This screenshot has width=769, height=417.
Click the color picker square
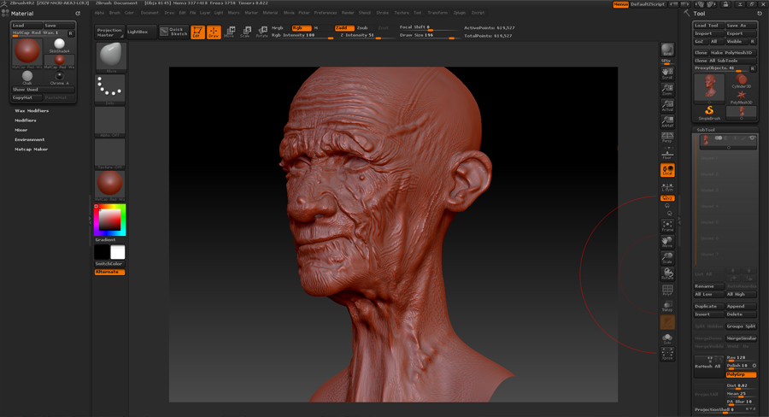(110, 220)
